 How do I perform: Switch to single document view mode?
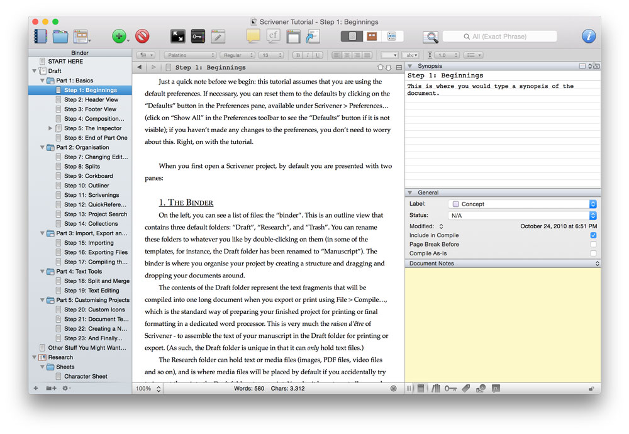352,36
